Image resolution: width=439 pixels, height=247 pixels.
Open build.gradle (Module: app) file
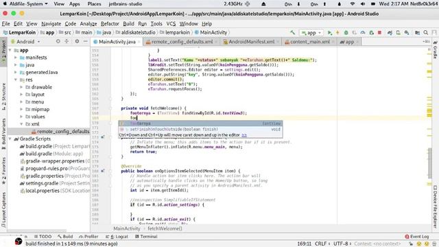coord(51,154)
